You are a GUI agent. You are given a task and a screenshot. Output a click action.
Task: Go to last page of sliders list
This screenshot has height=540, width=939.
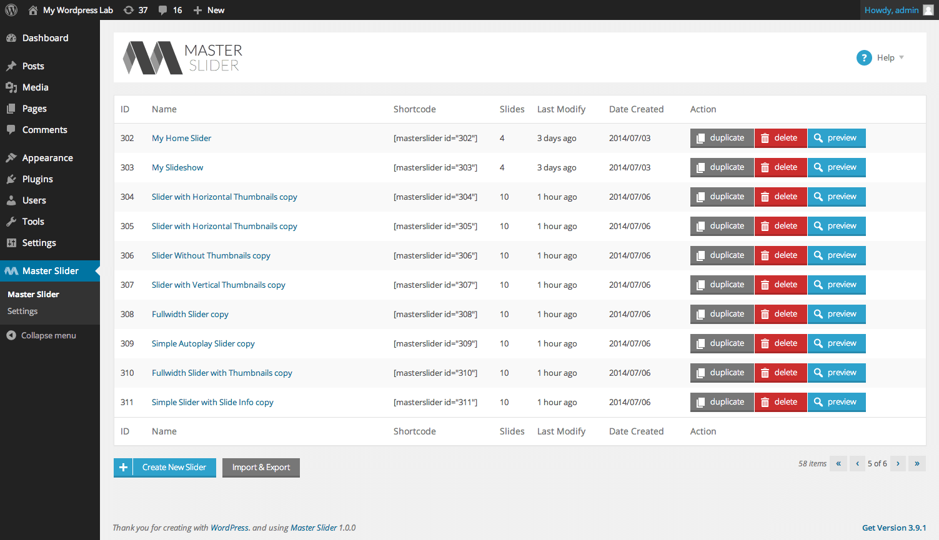pyautogui.click(x=917, y=463)
